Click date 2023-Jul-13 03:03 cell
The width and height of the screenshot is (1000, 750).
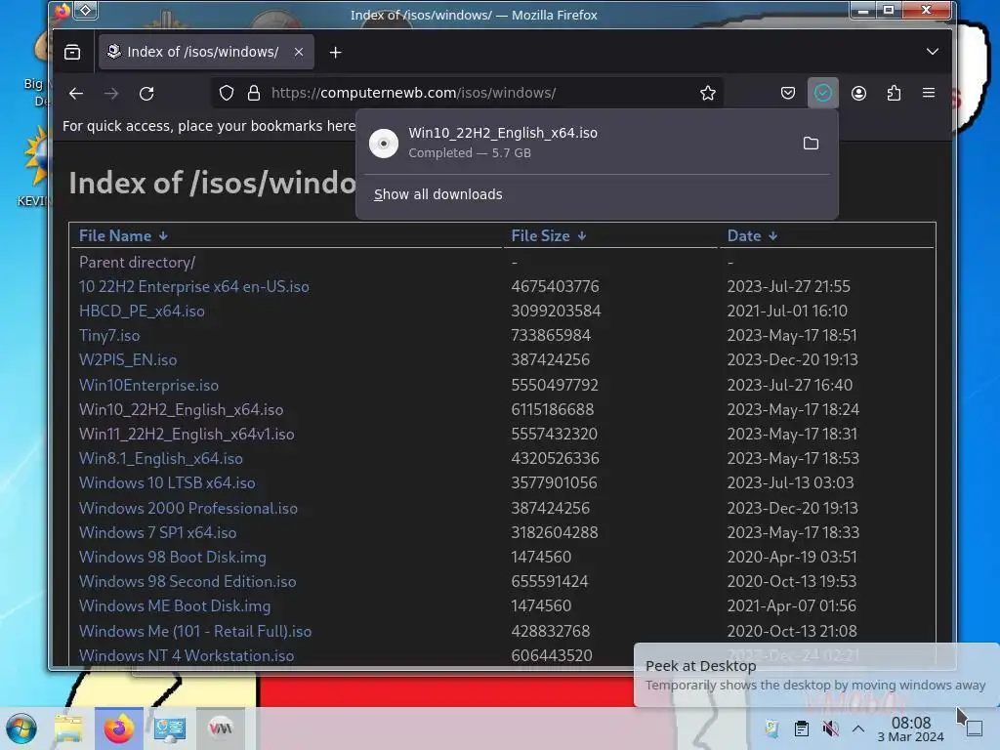pos(790,482)
